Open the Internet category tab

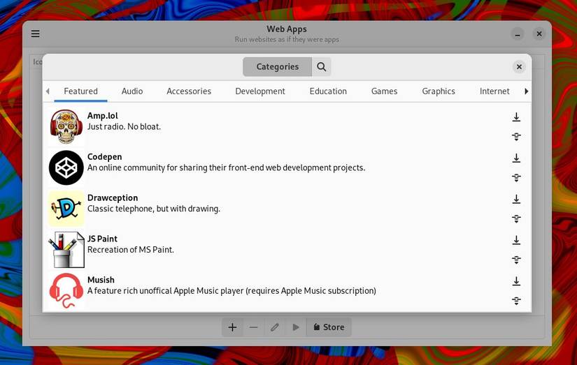pyautogui.click(x=494, y=91)
